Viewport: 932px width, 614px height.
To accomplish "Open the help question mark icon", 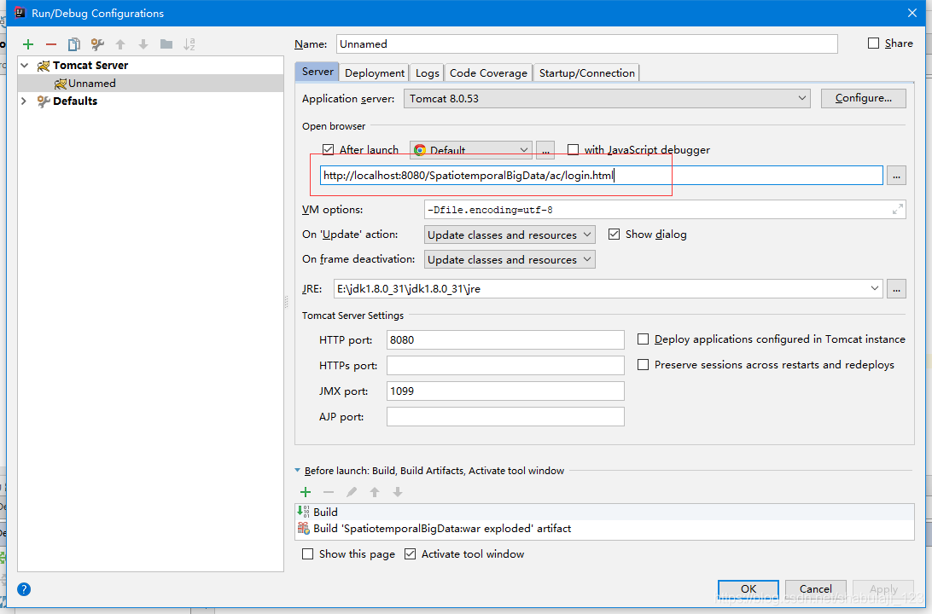I will (24, 589).
